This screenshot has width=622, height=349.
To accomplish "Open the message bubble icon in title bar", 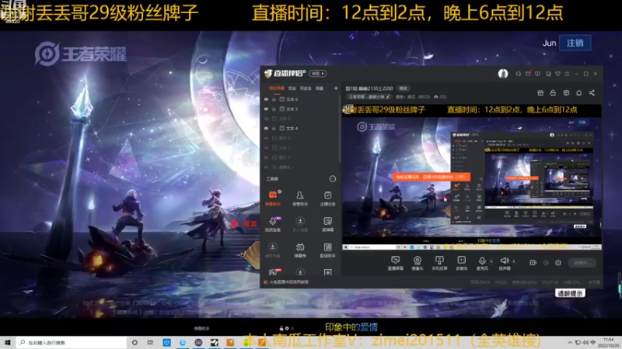I will click(x=537, y=74).
